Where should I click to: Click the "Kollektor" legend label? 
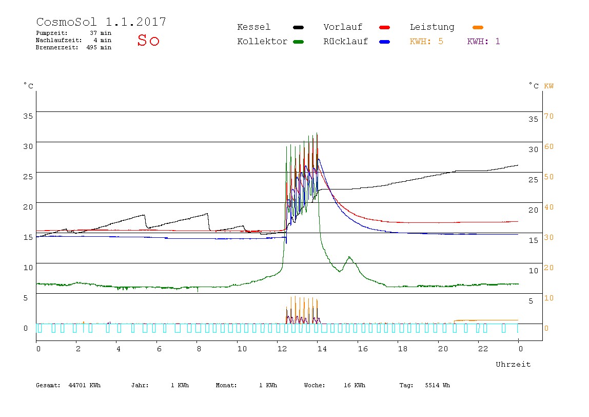click(x=262, y=42)
